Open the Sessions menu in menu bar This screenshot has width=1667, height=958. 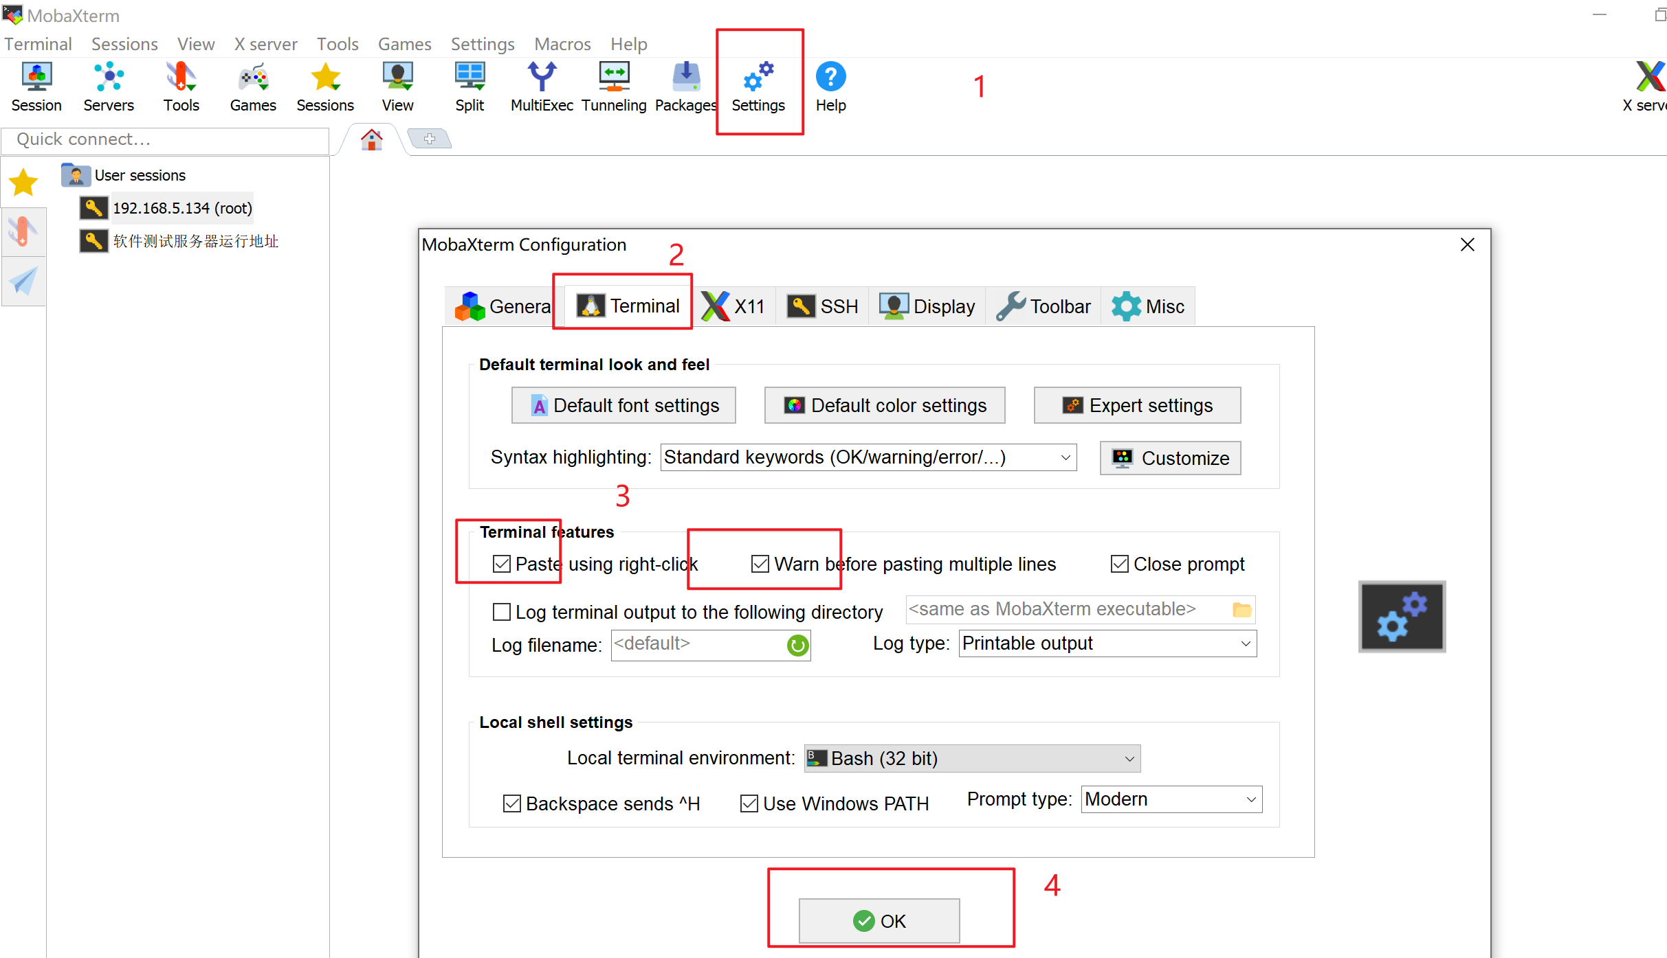124,44
